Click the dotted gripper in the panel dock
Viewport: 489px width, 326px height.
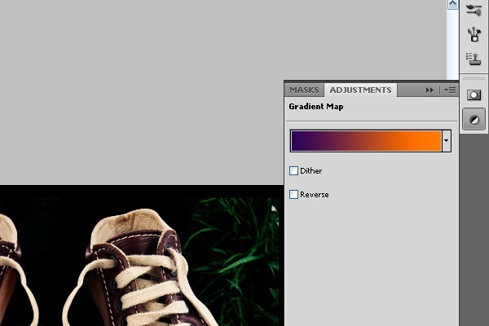(x=474, y=78)
